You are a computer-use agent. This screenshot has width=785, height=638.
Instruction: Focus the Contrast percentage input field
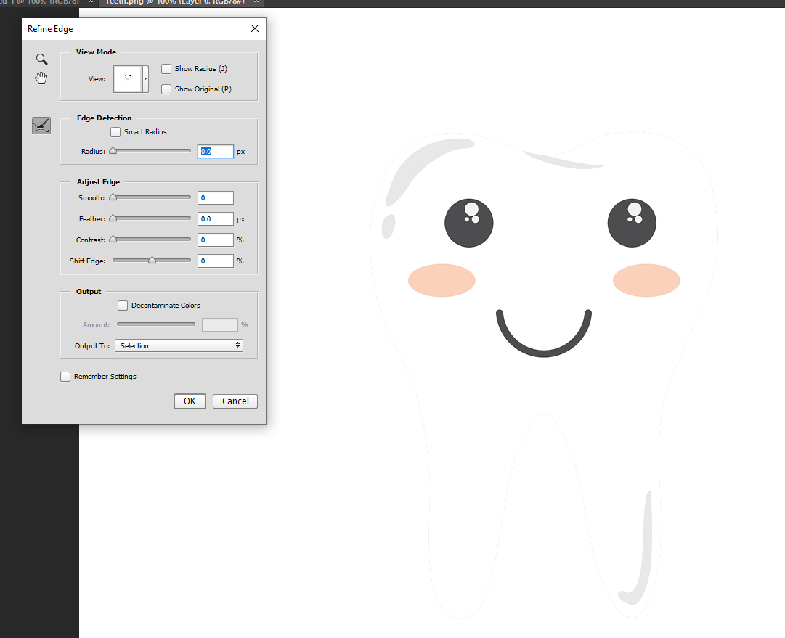point(216,240)
